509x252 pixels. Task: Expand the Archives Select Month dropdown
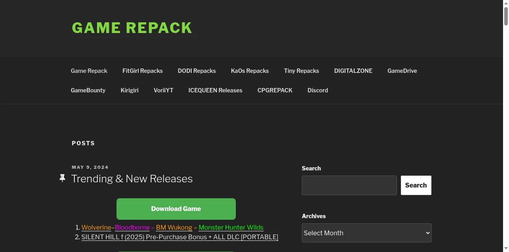coord(367,233)
